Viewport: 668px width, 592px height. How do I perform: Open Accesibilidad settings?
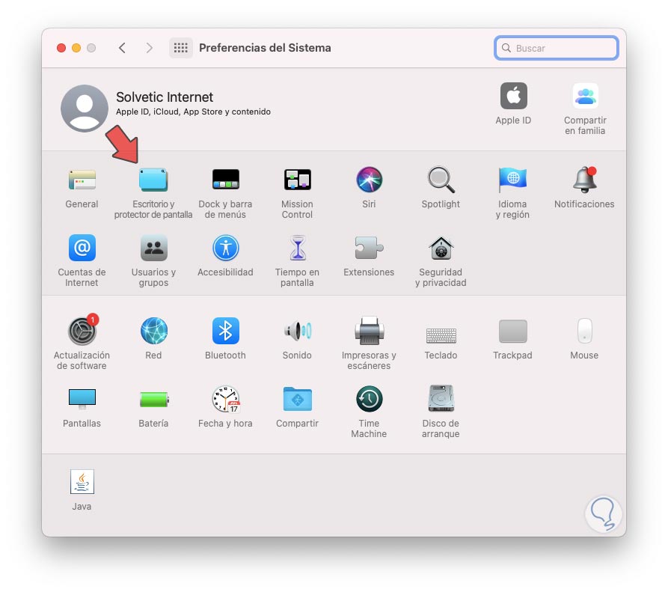(x=225, y=248)
